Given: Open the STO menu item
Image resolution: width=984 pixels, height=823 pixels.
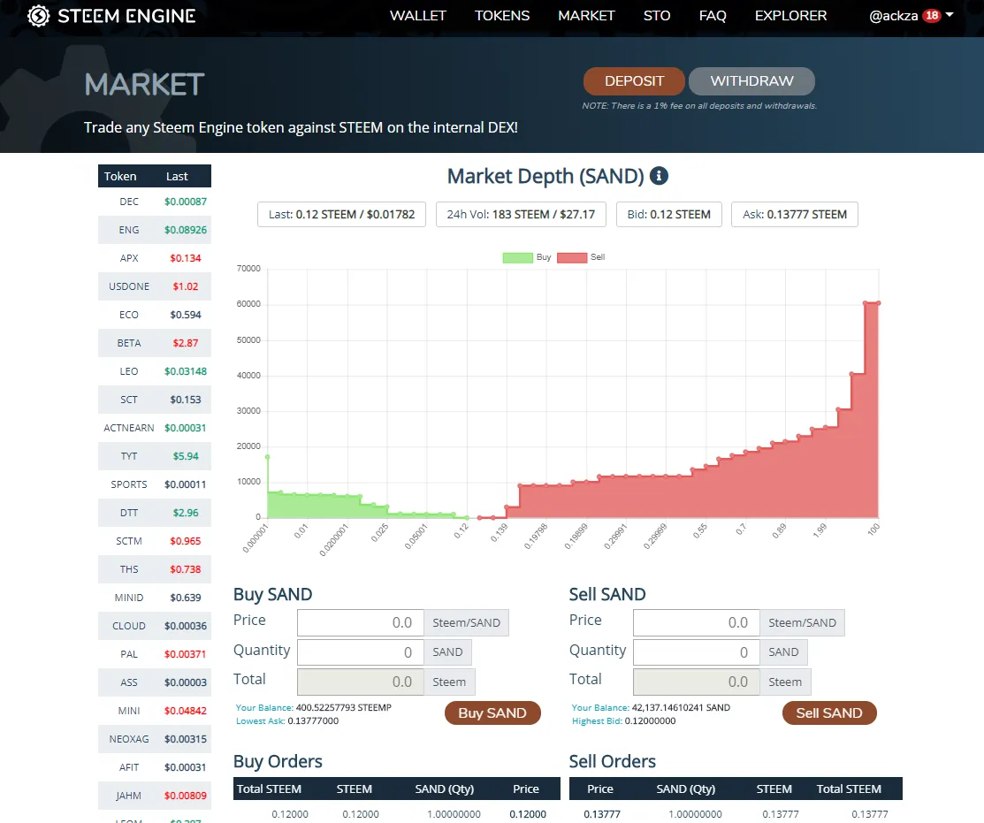Looking at the screenshot, I should point(656,16).
